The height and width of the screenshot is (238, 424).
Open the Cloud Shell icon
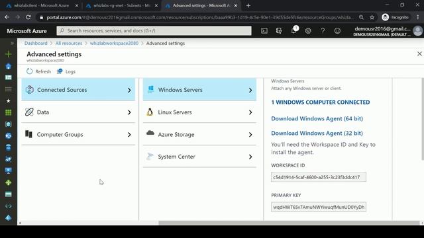tap(264, 31)
